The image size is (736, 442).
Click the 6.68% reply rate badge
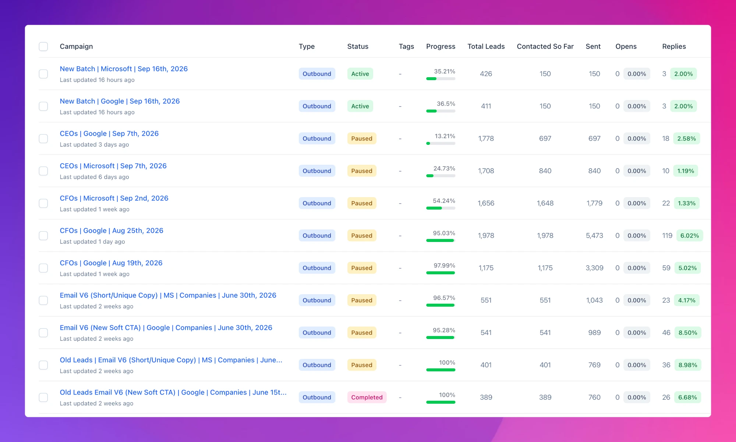[x=687, y=398]
